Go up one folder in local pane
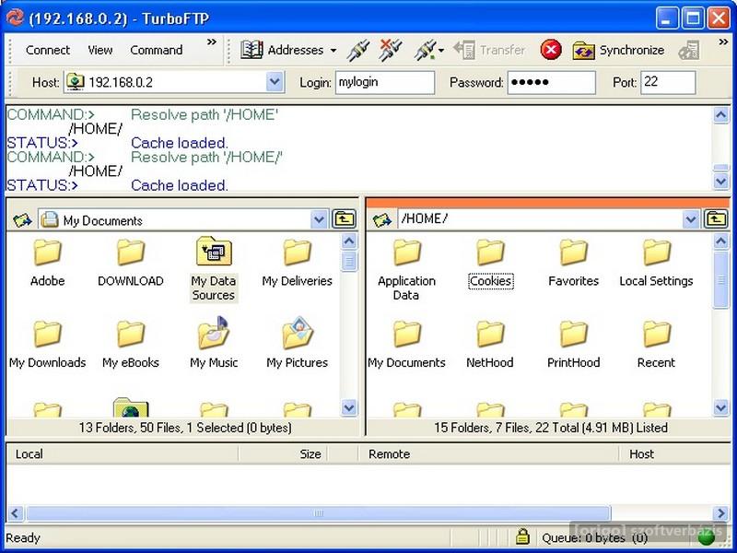 tap(344, 219)
